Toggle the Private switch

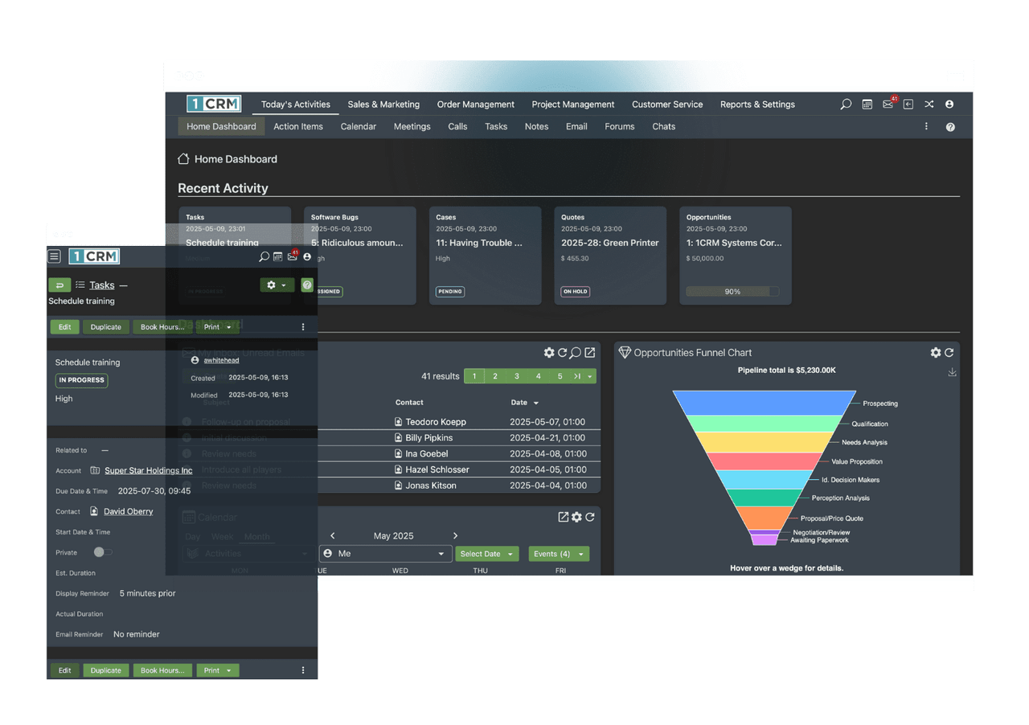pyautogui.click(x=103, y=552)
